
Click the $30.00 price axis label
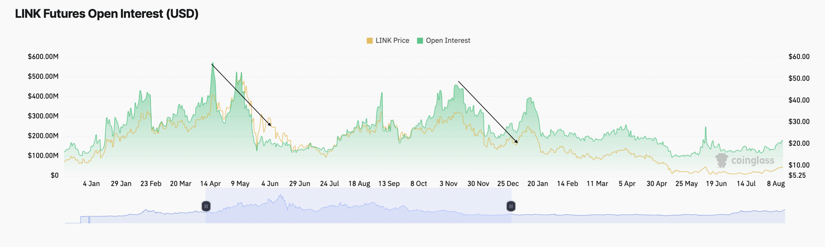point(799,122)
